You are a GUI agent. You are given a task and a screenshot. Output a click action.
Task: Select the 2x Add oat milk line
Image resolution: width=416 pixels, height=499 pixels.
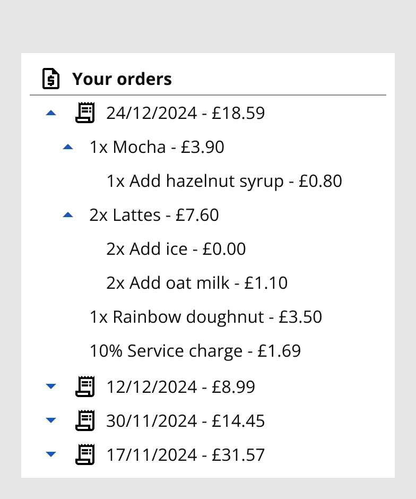(197, 283)
